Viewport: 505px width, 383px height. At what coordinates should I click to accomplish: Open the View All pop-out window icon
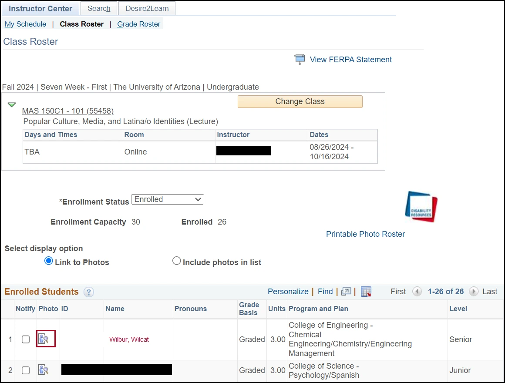click(x=346, y=291)
